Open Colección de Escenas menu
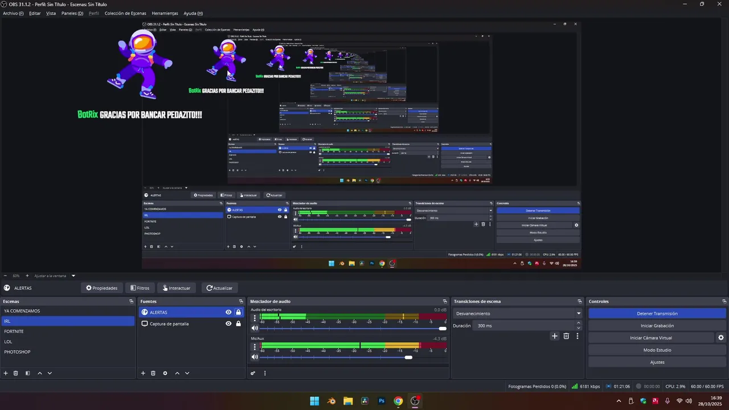 pyautogui.click(x=125, y=13)
